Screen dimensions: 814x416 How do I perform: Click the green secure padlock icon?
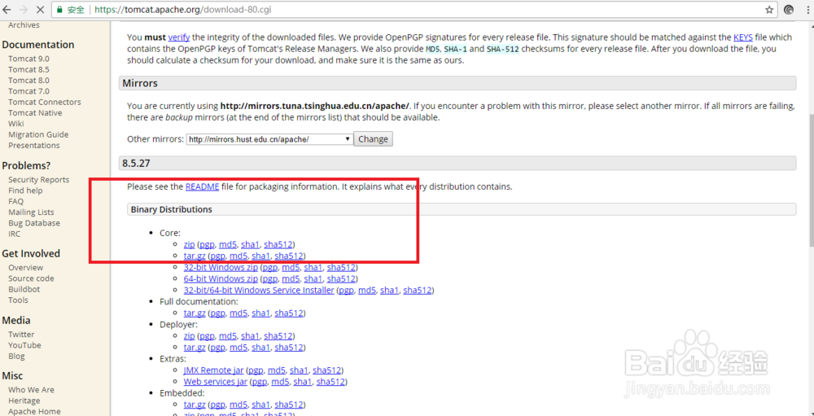(59, 9)
